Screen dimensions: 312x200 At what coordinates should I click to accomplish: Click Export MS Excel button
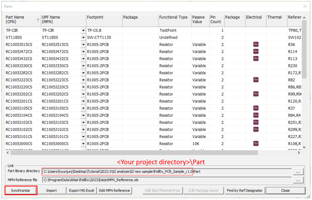point(81,191)
